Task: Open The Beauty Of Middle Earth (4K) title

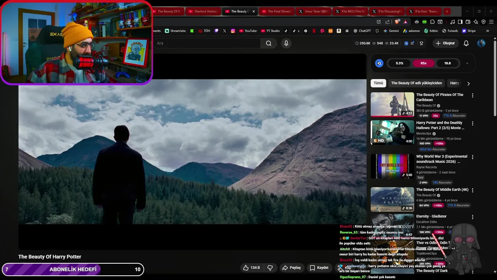Action: pyautogui.click(x=442, y=190)
